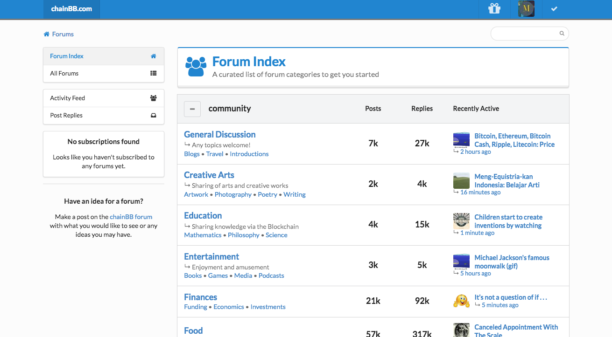Select Forum Index in the sidebar
The width and height of the screenshot is (612, 337).
pyautogui.click(x=104, y=56)
